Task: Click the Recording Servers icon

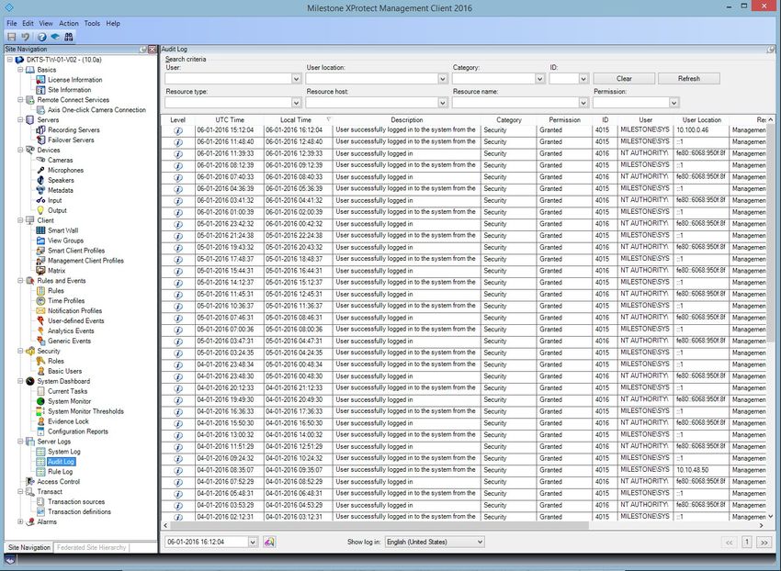Action: tap(40, 130)
